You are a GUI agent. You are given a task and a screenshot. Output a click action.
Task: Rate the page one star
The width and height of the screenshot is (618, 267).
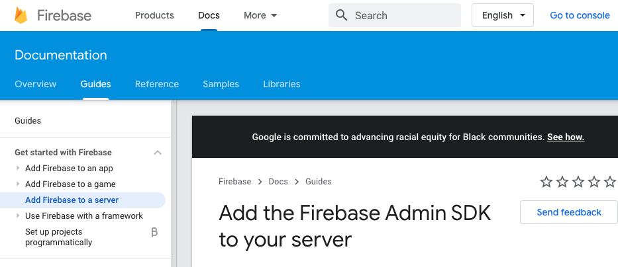pos(546,182)
